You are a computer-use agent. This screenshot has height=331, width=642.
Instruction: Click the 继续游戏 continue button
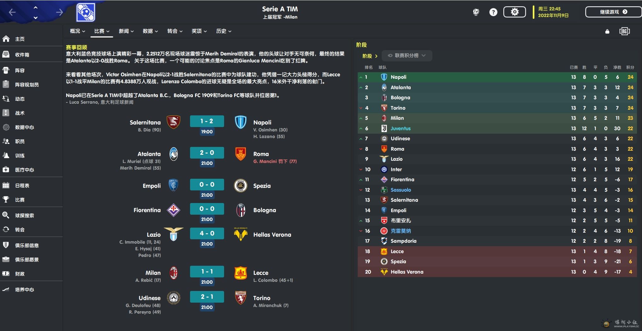[613, 12]
